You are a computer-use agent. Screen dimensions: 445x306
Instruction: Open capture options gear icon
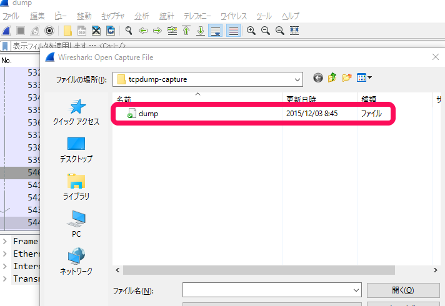pos(49,31)
